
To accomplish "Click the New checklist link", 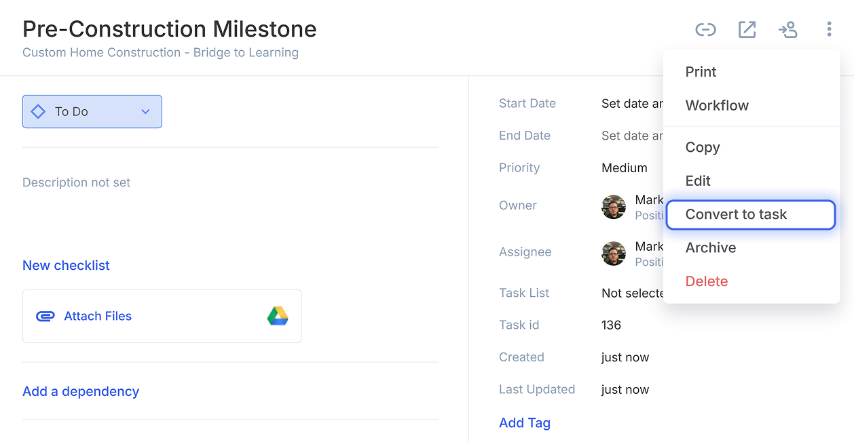I will tap(66, 265).
